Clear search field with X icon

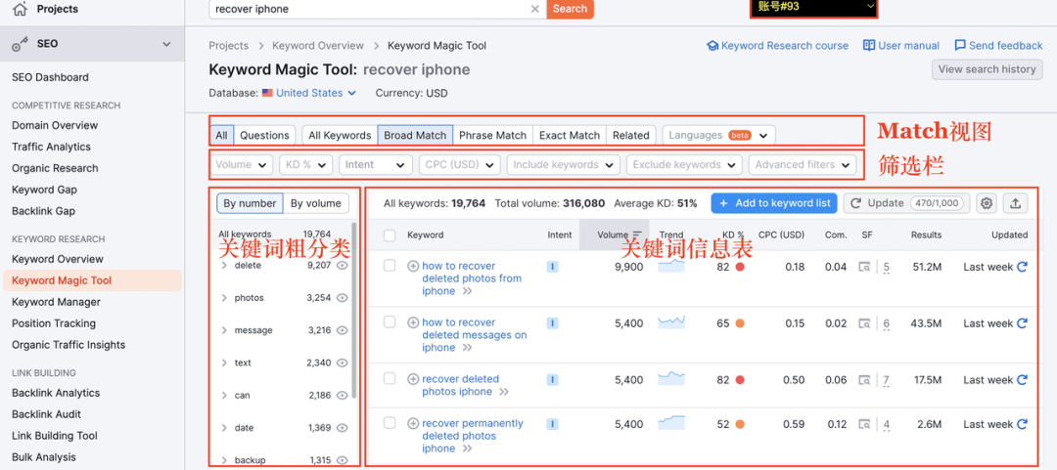coord(534,9)
